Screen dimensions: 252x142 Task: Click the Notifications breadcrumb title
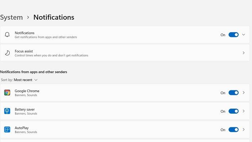click(x=54, y=17)
